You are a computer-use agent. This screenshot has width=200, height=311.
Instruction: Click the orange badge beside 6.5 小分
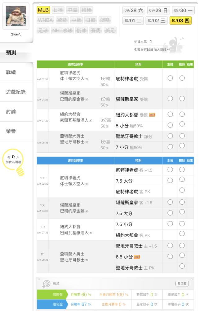137,257
